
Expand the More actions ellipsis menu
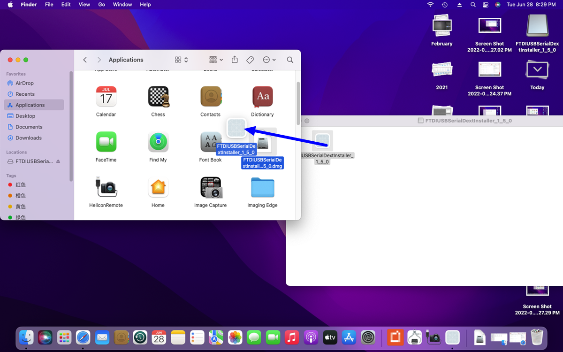click(269, 60)
